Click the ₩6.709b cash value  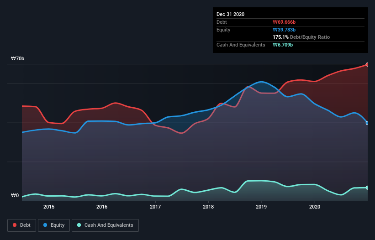pyautogui.click(x=283, y=45)
